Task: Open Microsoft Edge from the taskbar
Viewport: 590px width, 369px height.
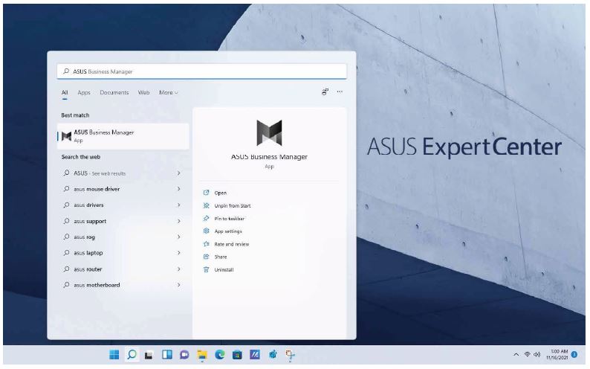Action: coord(219,356)
